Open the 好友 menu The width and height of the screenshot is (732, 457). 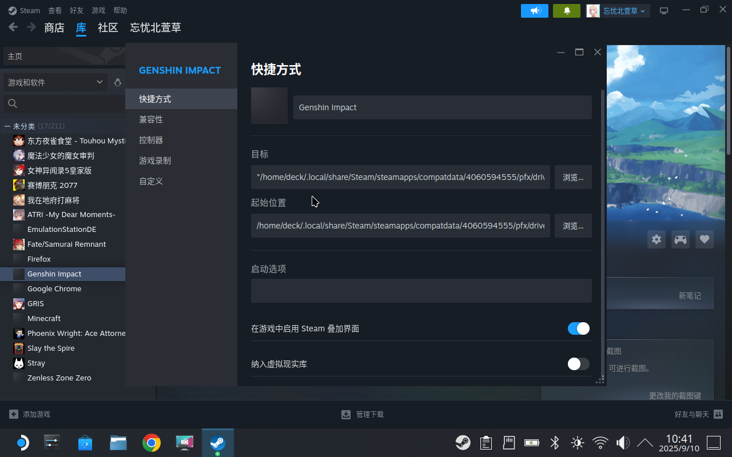pos(77,10)
